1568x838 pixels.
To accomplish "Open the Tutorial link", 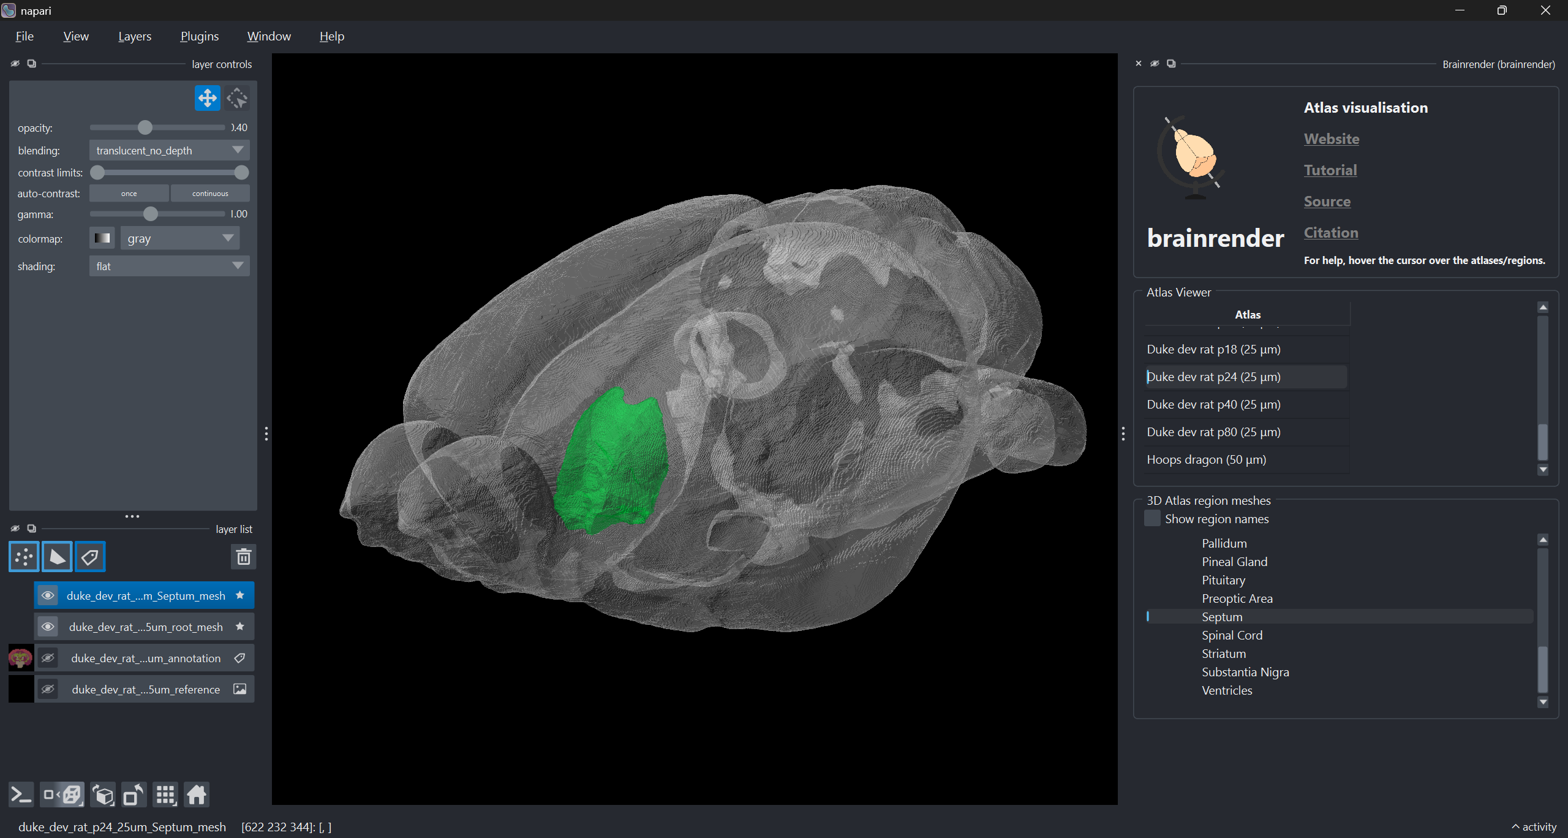I will coord(1330,170).
